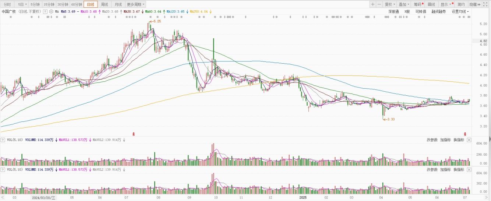
Task: Toggle the 筹码 chip distribution view
Action: (x=418, y=4)
